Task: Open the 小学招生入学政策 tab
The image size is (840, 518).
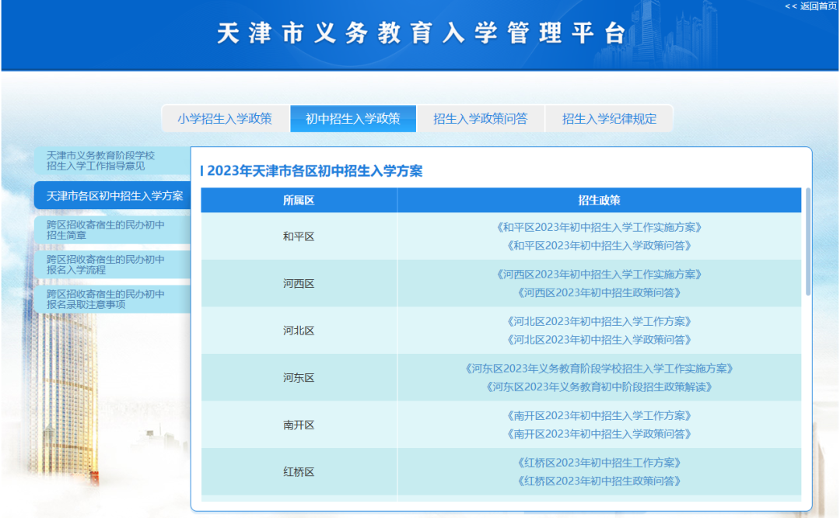Action: pos(225,118)
